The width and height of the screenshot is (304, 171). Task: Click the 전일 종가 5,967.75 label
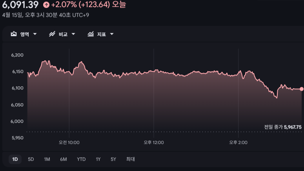point(282,127)
